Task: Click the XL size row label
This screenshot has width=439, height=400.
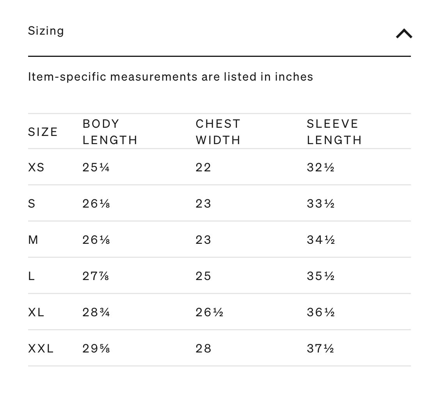Action: click(x=36, y=312)
